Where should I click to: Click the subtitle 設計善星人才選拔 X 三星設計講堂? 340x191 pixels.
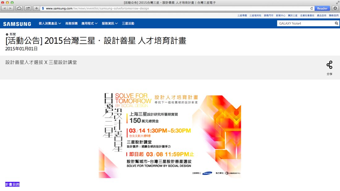click(x=41, y=63)
